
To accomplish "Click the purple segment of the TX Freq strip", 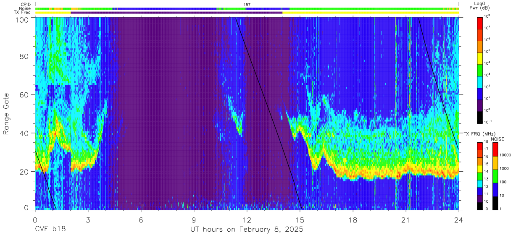I will point(176,13).
